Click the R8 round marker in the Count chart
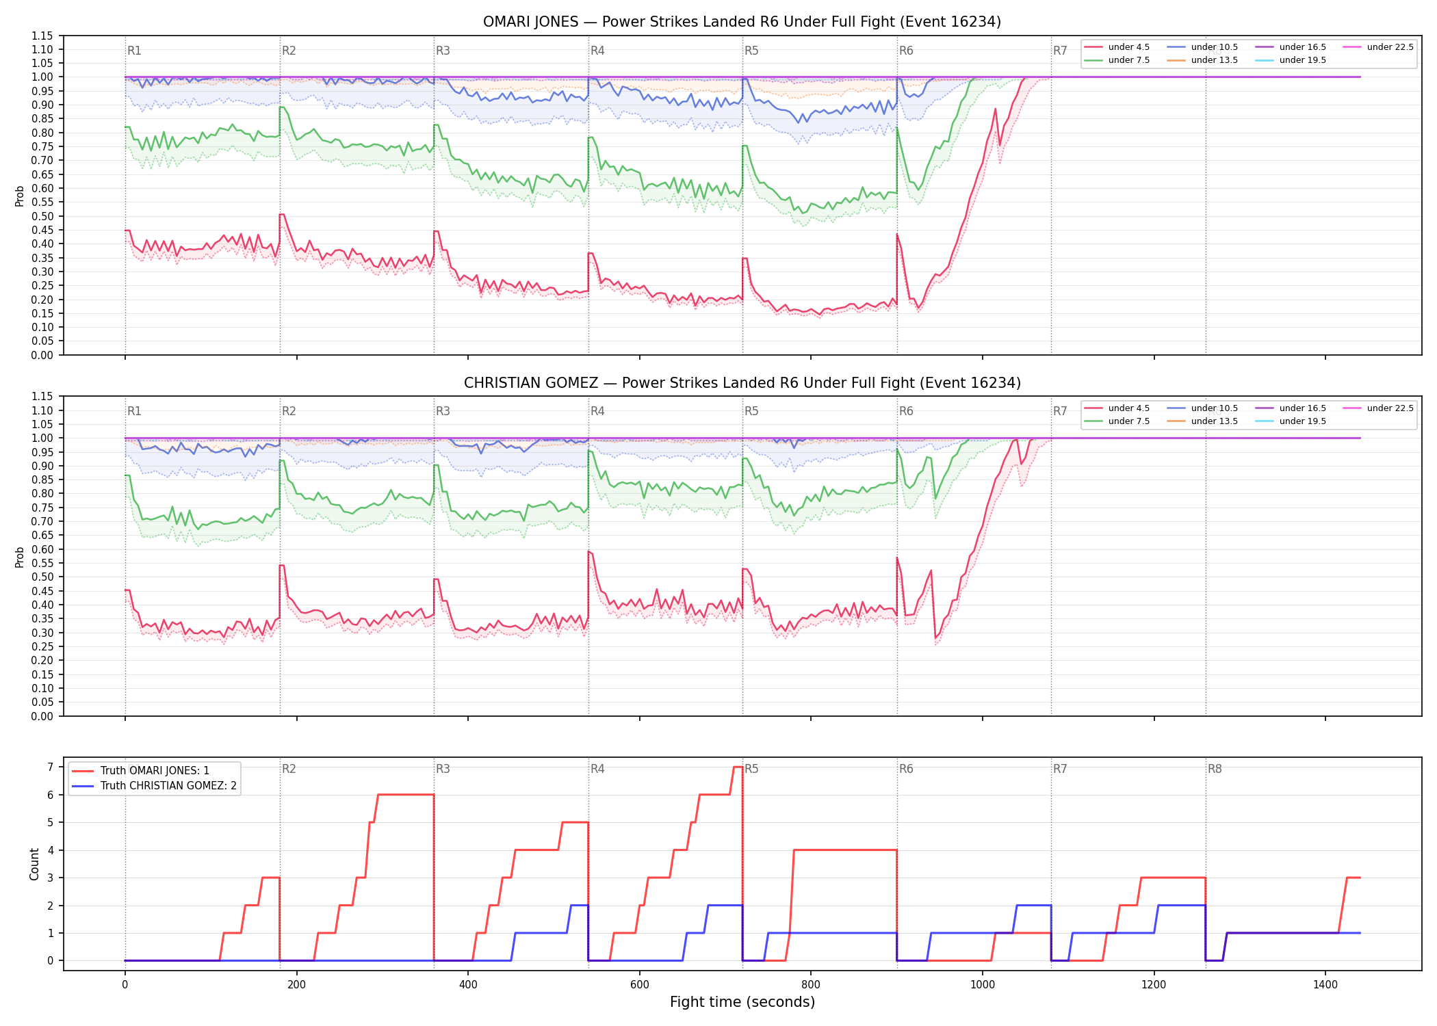Screen dimensions: 1437x1026 pos(1215,769)
